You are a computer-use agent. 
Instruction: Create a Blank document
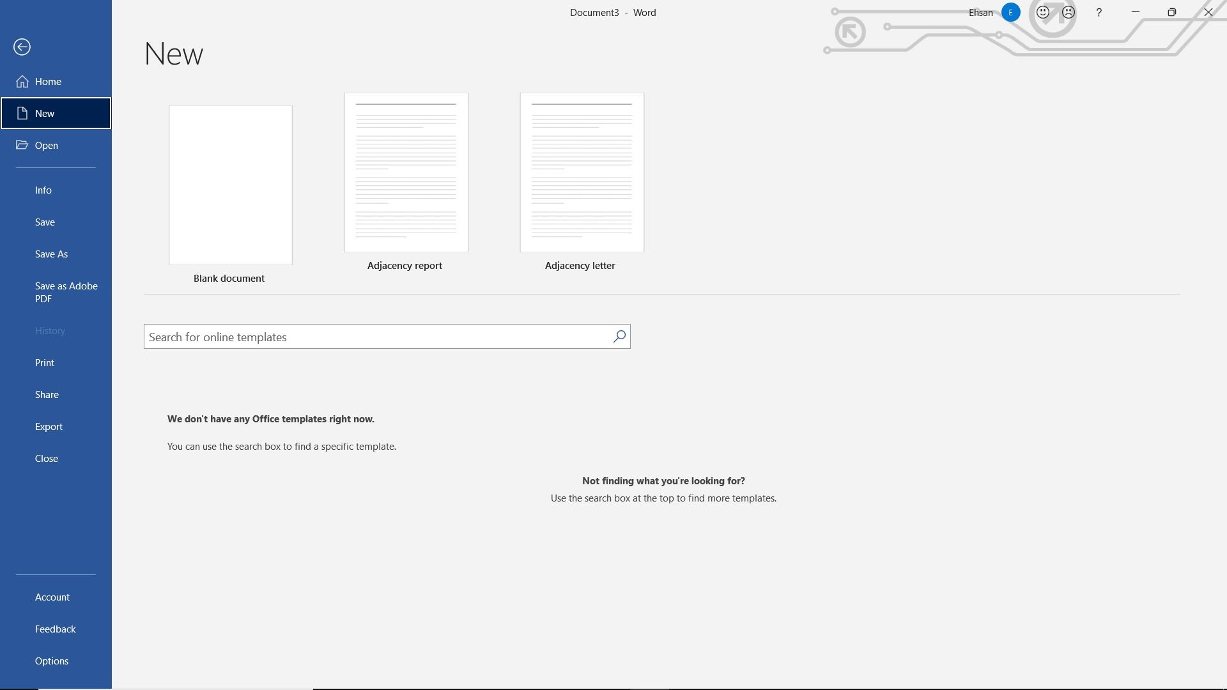point(230,185)
